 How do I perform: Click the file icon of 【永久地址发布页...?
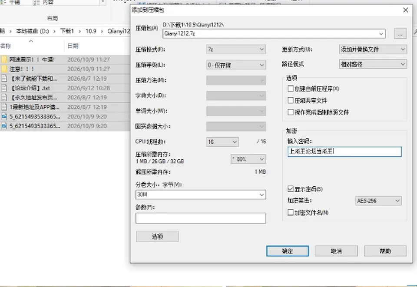click(4, 97)
